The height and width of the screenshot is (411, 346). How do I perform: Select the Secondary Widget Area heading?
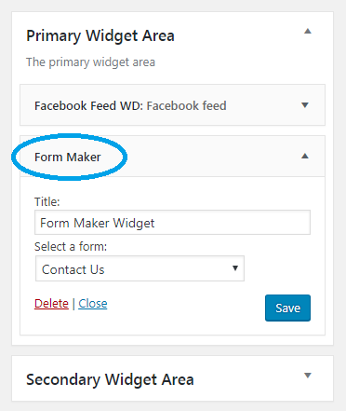(110, 379)
